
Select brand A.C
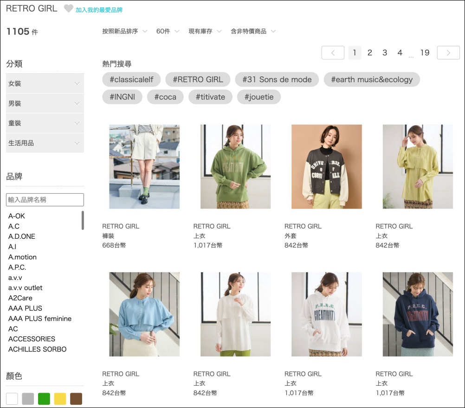[x=13, y=226]
